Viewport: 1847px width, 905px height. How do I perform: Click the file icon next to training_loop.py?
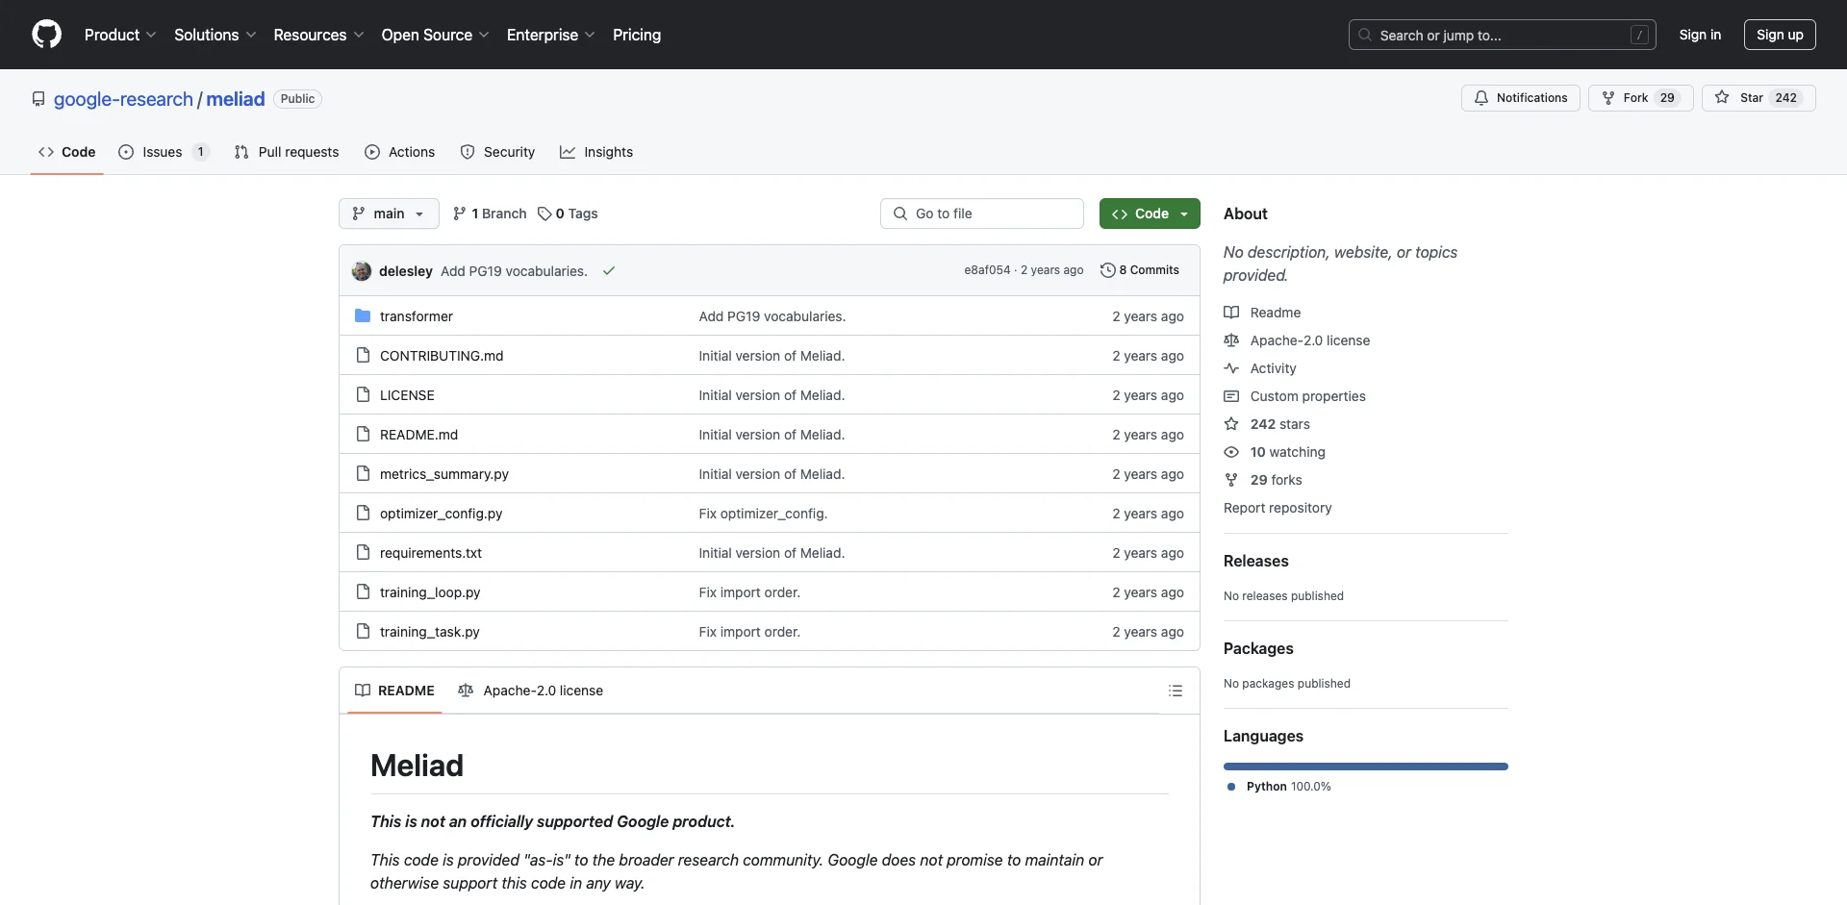pyautogui.click(x=363, y=592)
